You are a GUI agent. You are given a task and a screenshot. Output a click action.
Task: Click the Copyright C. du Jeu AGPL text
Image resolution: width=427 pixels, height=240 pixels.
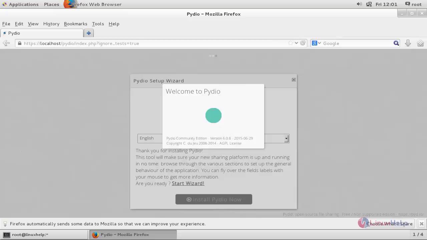204,143
